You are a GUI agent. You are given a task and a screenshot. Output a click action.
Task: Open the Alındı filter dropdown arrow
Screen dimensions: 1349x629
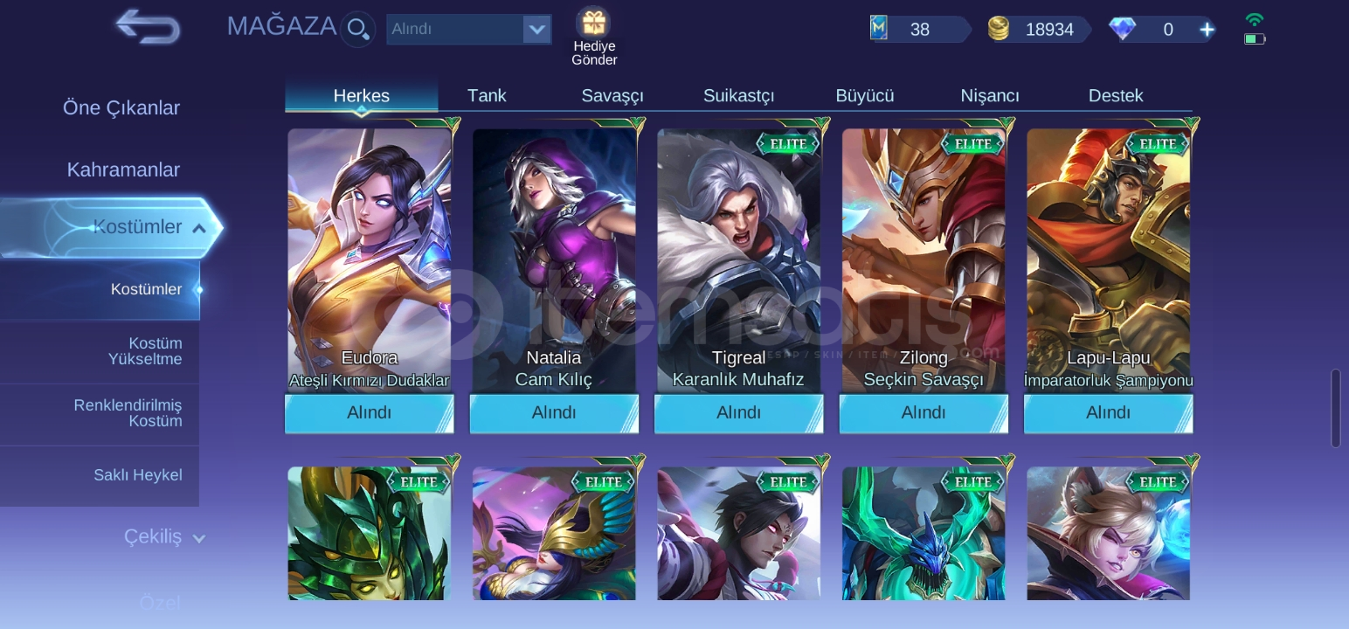[x=536, y=30]
